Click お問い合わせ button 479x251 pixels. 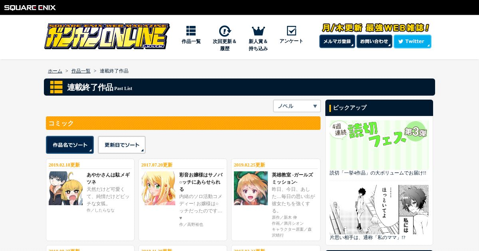pyautogui.click(x=374, y=41)
